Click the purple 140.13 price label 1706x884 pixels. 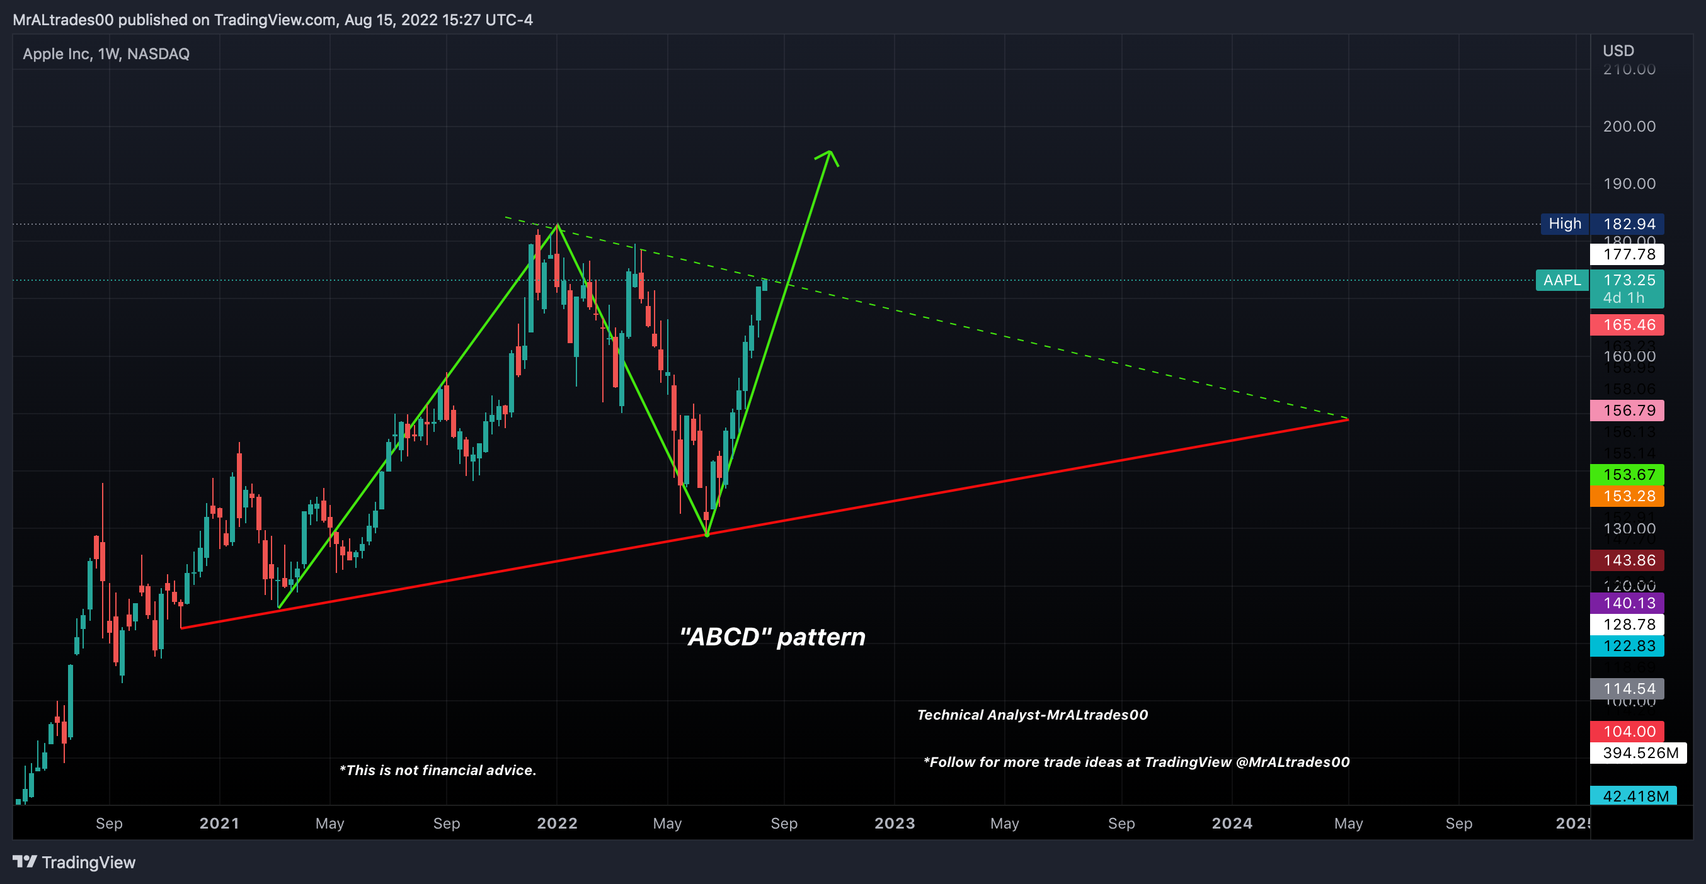[x=1627, y=603]
